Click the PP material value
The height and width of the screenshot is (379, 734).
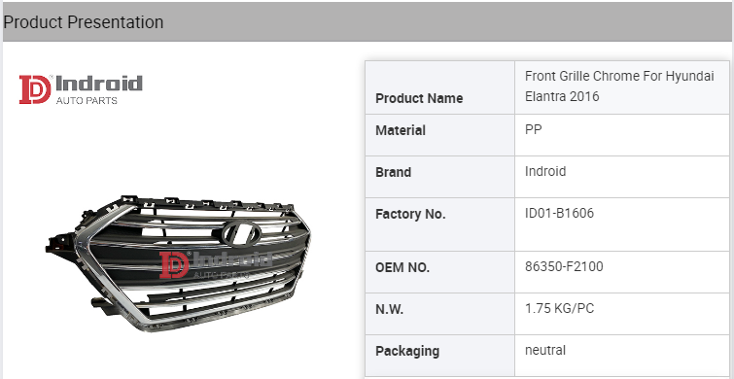click(533, 129)
